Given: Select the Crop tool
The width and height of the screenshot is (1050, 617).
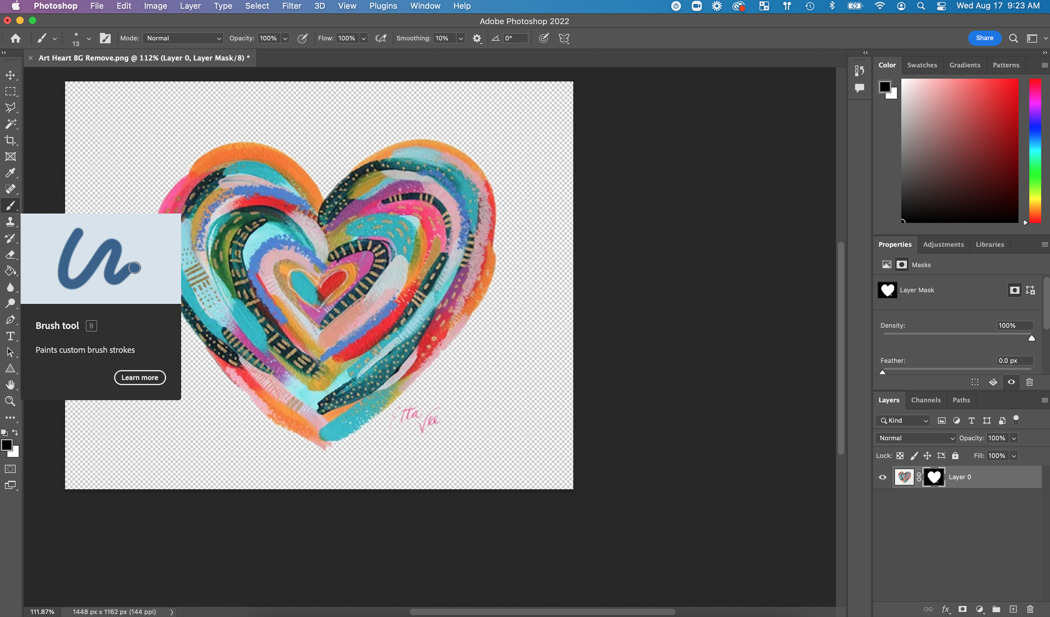Looking at the screenshot, I should click(10, 140).
